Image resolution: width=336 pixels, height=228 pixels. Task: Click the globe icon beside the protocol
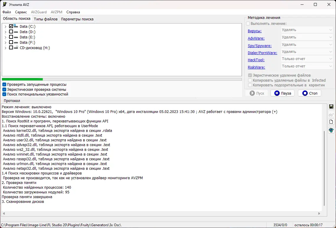pyautogui.click(x=331, y=130)
